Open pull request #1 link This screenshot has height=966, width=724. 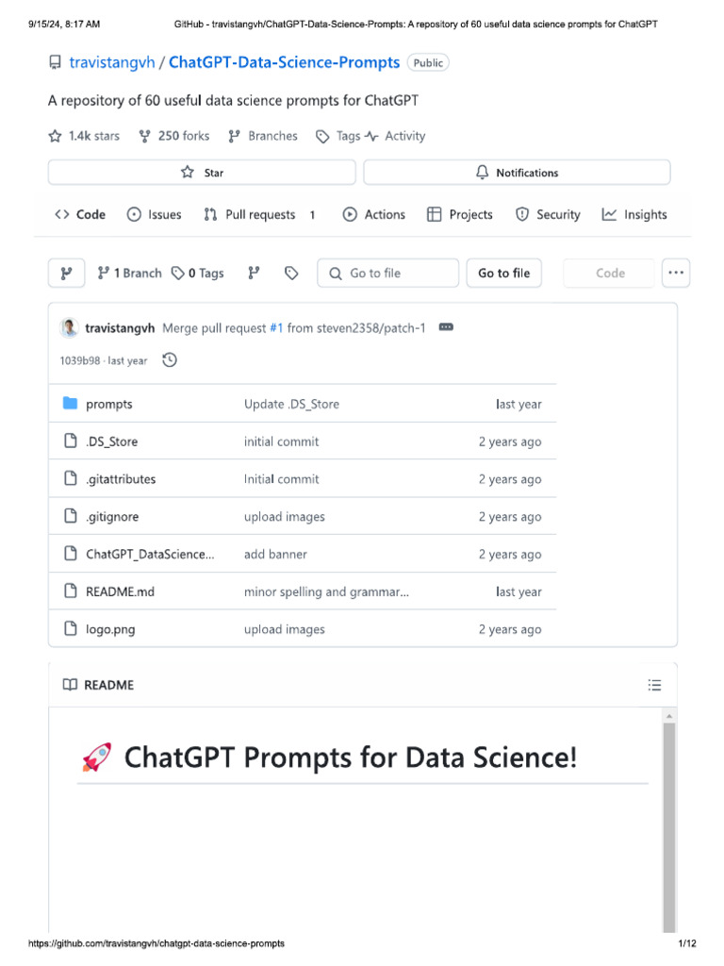click(x=276, y=327)
